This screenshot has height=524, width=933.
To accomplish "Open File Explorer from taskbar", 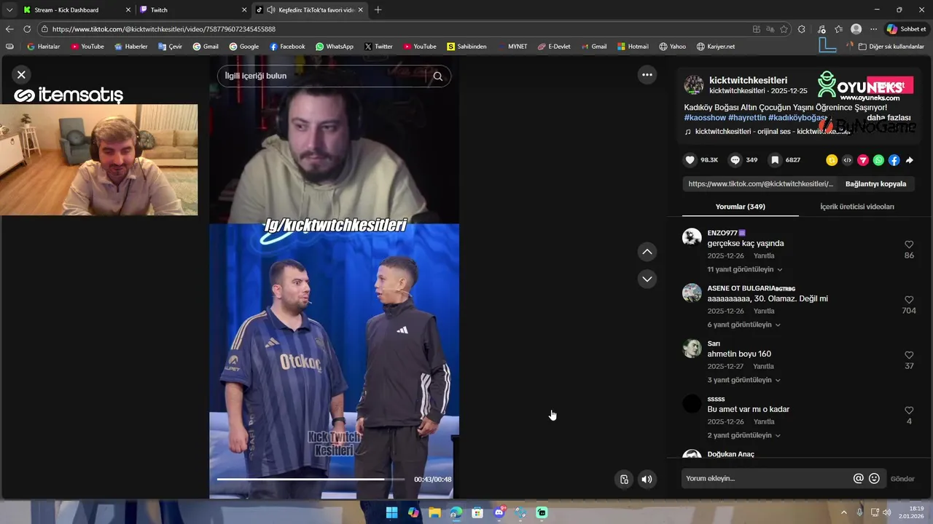I will pyautogui.click(x=434, y=512).
